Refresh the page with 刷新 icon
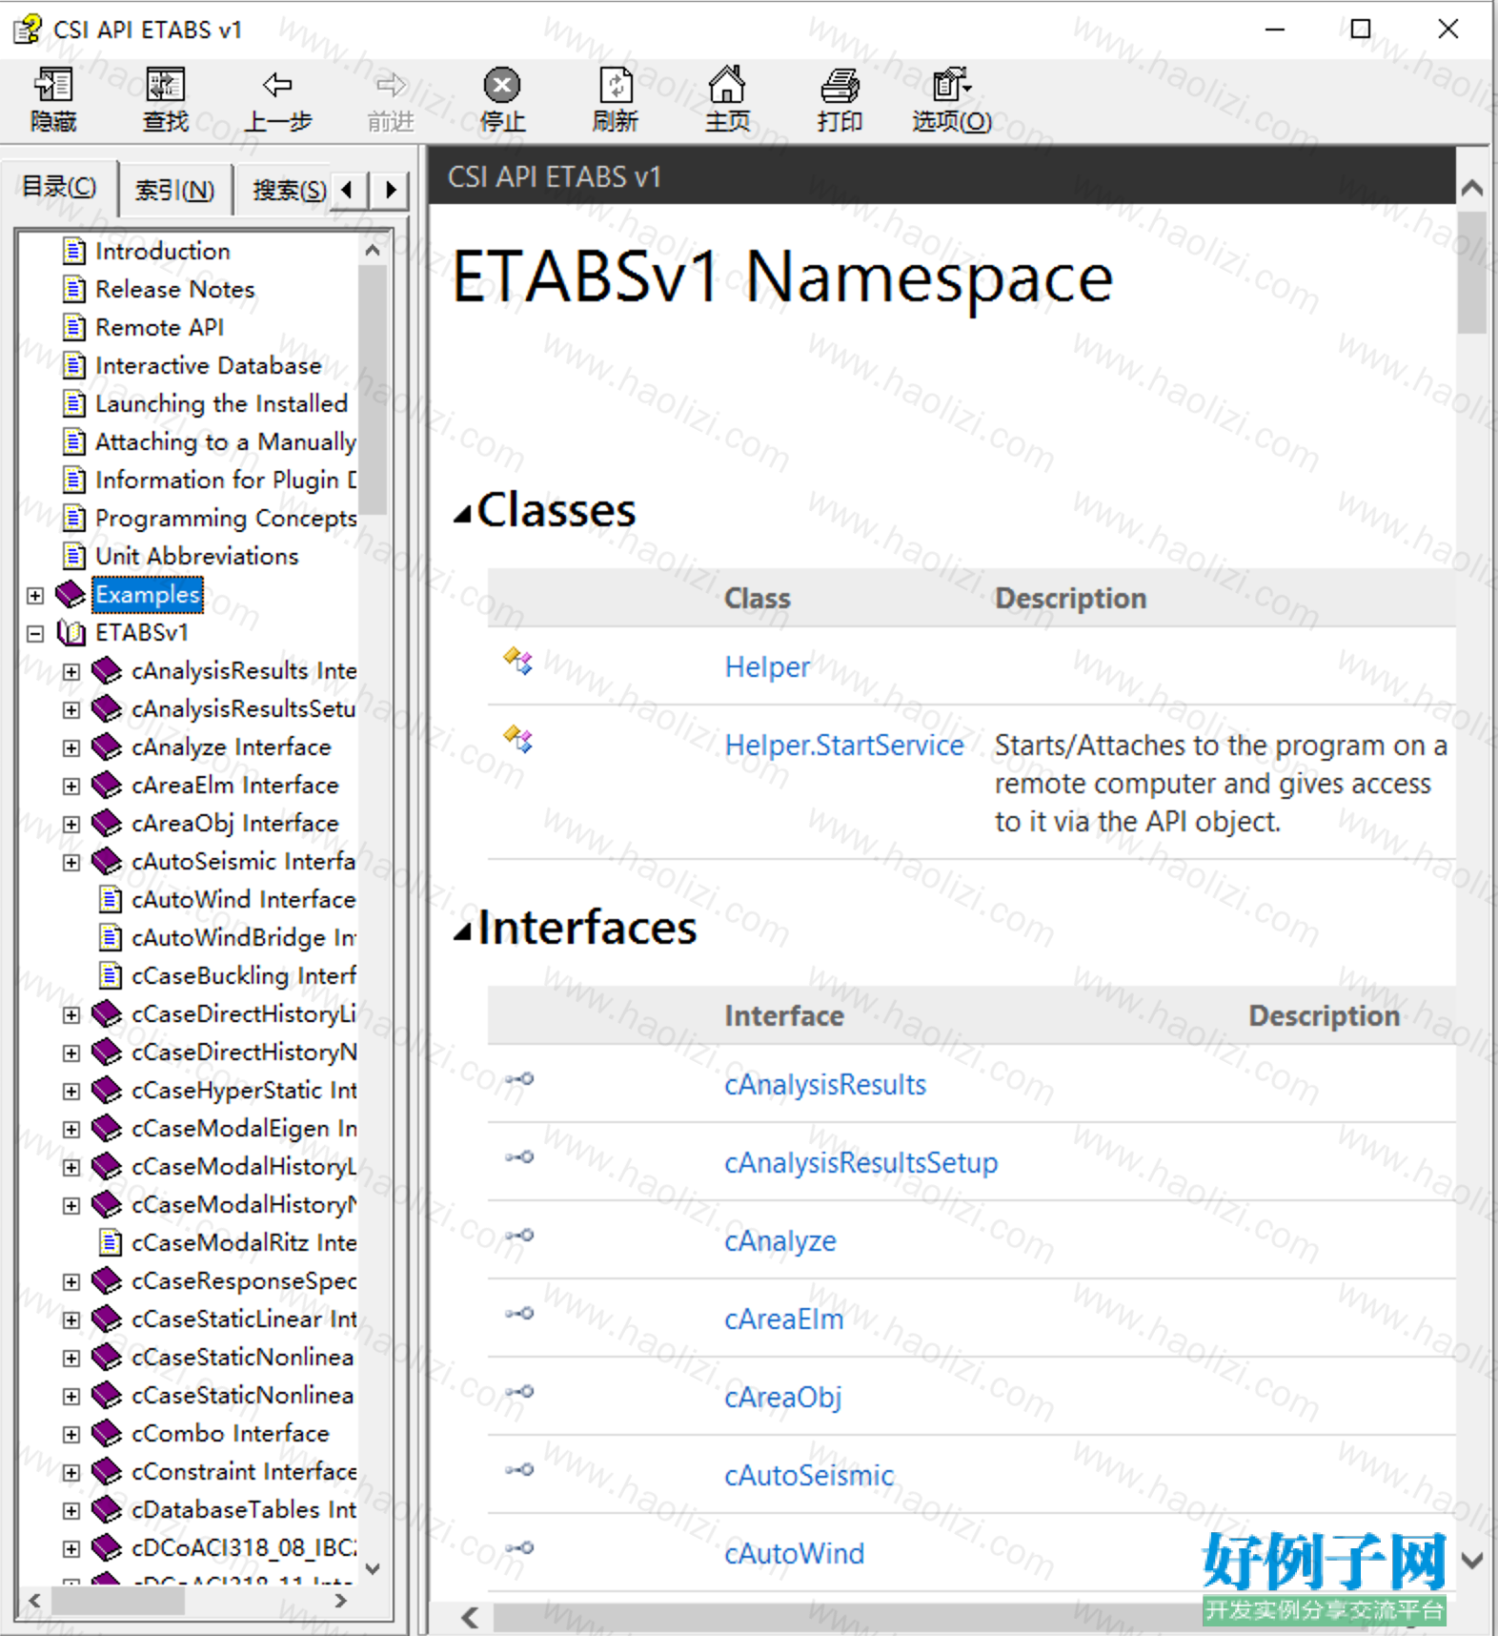Viewport: 1498px width, 1636px height. (615, 85)
